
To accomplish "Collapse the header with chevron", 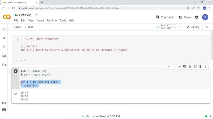I will point(207,27).
